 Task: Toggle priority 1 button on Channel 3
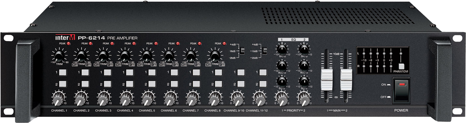(107, 72)
